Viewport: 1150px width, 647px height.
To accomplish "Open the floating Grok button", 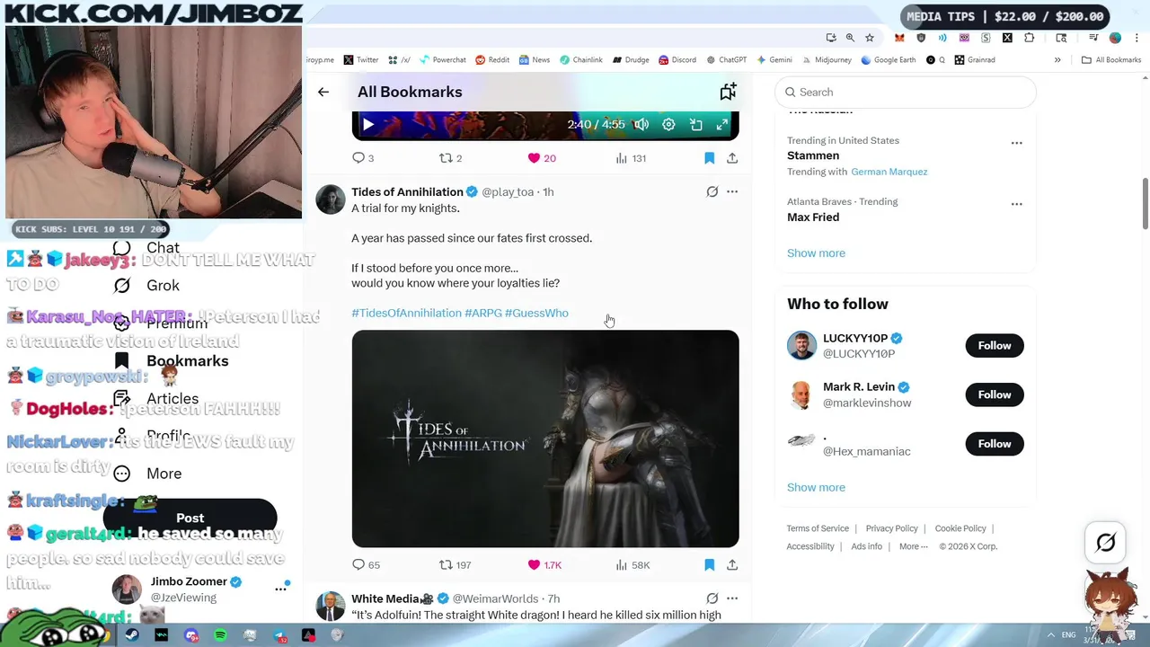I will [1106, 542].
